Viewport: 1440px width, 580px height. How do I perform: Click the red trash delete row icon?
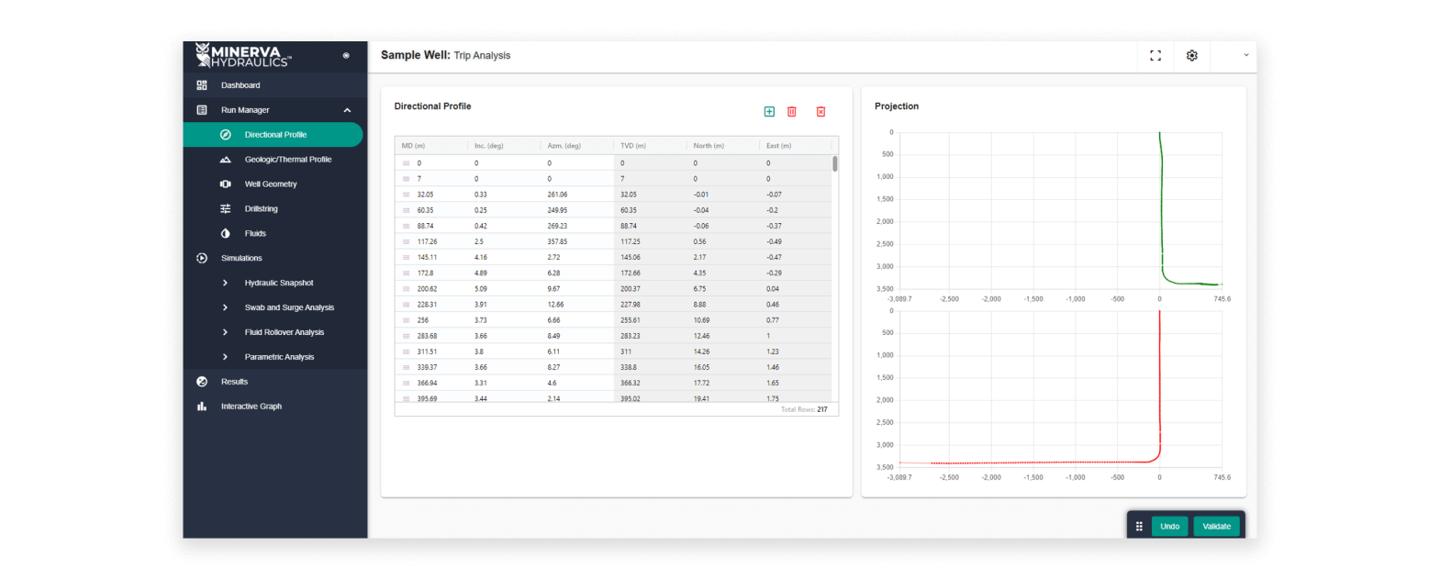[792, 112]
